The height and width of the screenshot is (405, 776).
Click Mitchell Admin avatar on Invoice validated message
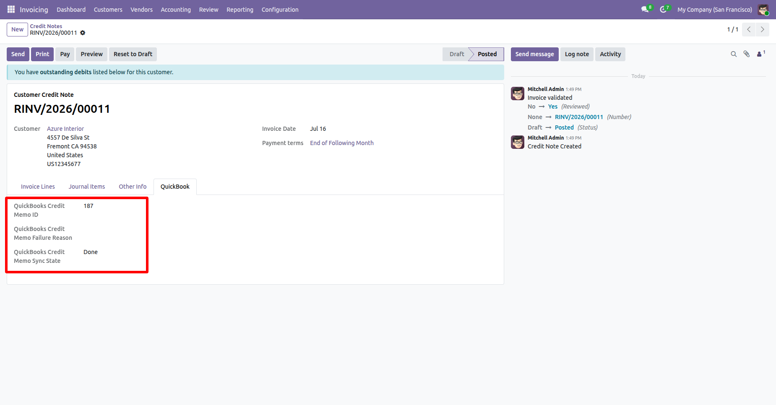click(x=518, y=93)
